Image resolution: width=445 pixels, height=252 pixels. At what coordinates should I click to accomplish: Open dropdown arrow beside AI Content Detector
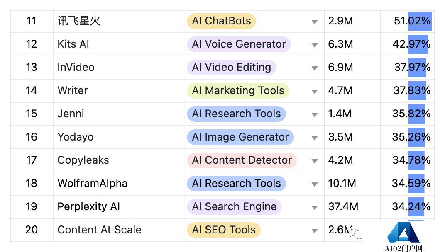coord(314,161)
